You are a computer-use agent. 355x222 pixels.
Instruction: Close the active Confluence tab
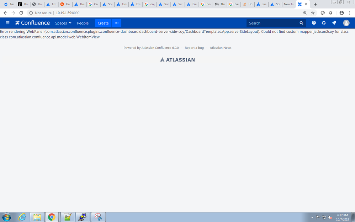[x=306, y=4]
